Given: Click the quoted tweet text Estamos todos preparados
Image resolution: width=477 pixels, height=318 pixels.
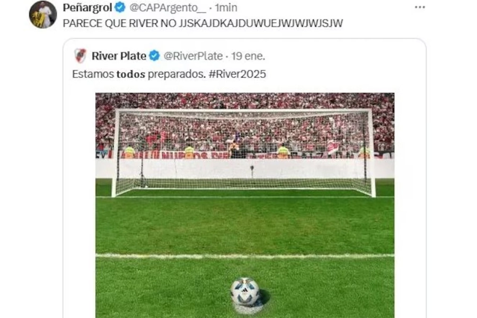Looking at the screenshot, I should 139,74.
